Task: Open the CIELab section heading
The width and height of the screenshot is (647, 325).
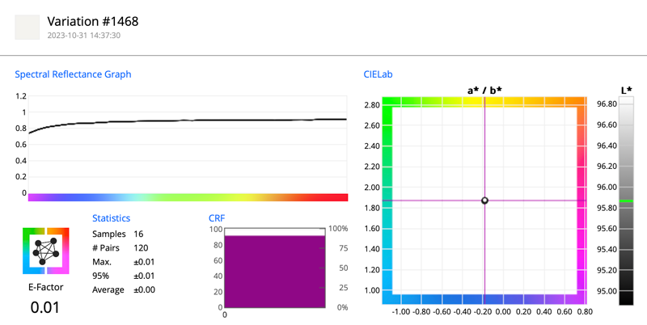Action: (x=378, y=74)
